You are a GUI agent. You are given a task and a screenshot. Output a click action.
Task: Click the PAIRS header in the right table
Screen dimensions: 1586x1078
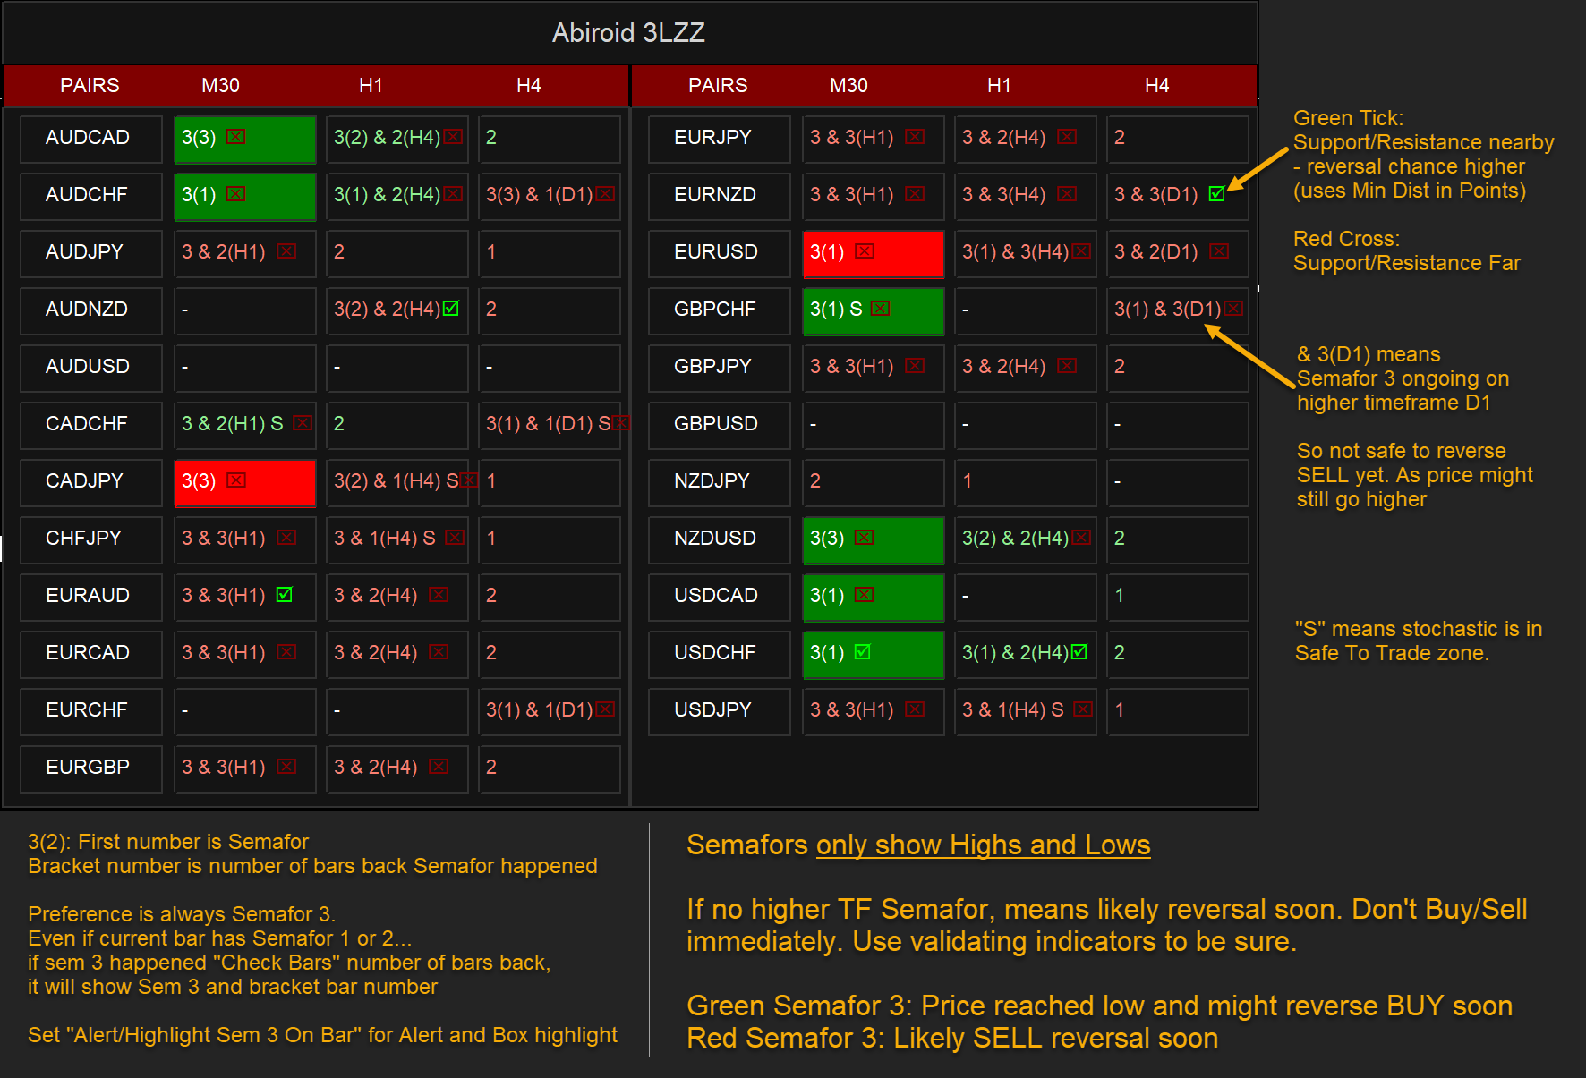[x=718, y=86]
